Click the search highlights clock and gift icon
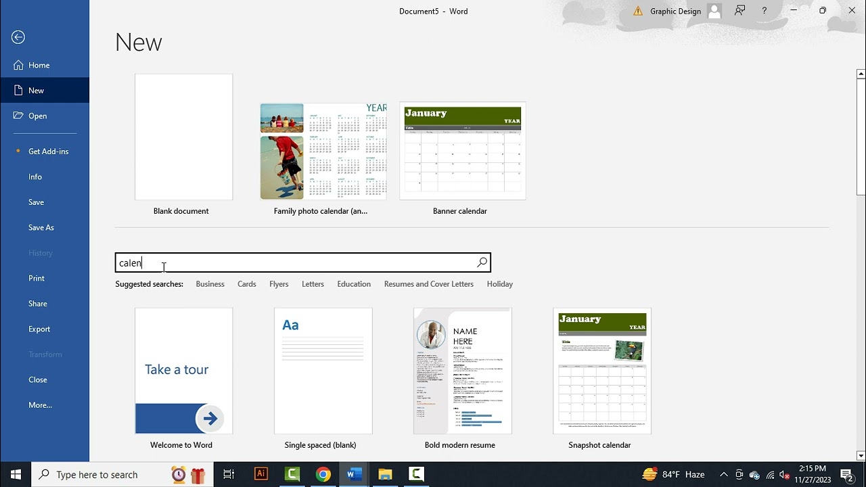This screenshot has width=866, height=487. (187, 475)
